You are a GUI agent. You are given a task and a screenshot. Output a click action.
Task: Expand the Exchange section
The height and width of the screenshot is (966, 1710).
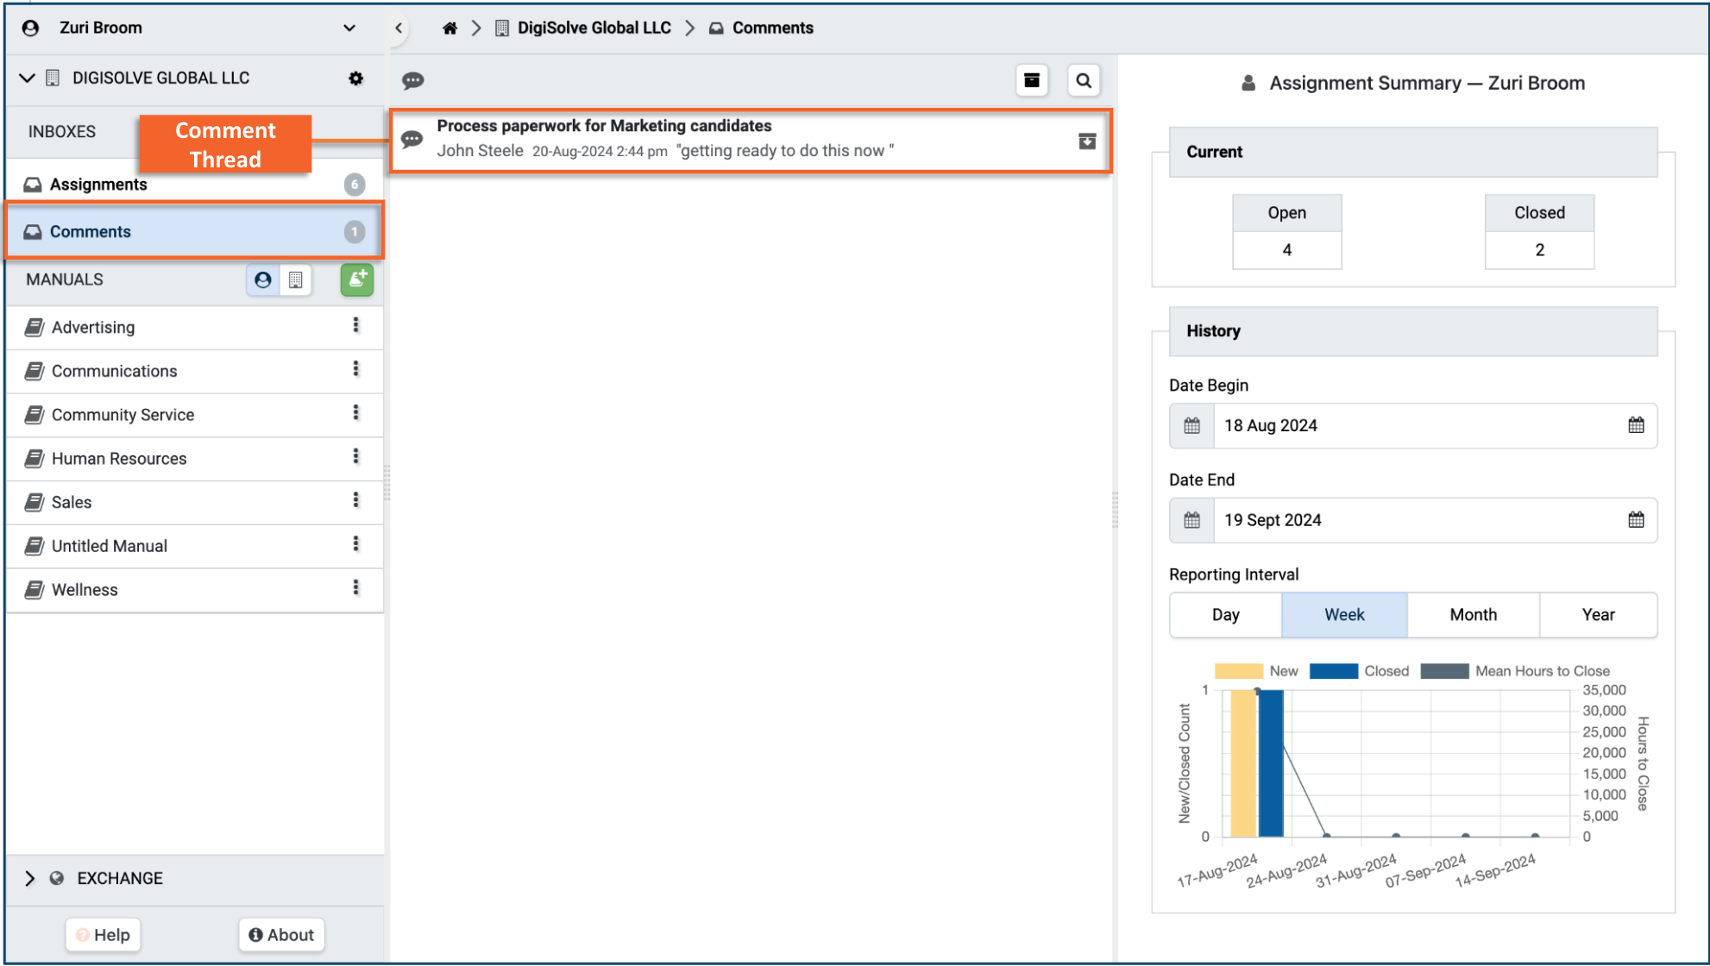[x=30, y=878]
